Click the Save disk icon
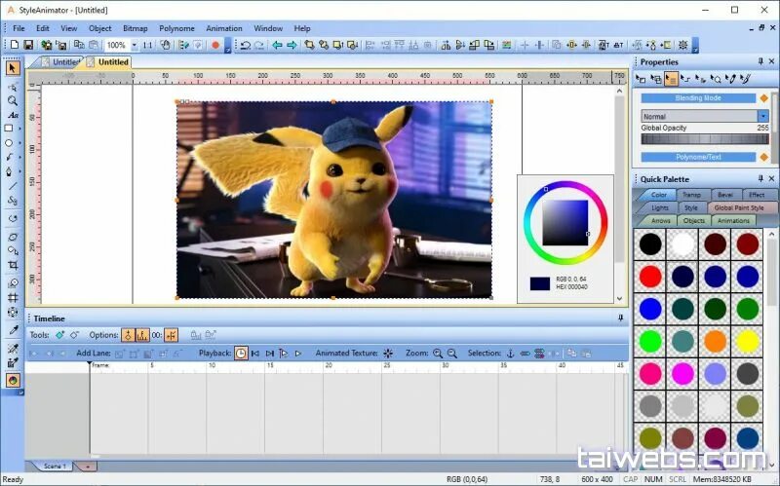 [28, 45]
